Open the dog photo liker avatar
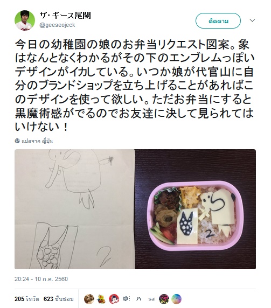Viewport: 271px width, 308px height. point(89,299)
